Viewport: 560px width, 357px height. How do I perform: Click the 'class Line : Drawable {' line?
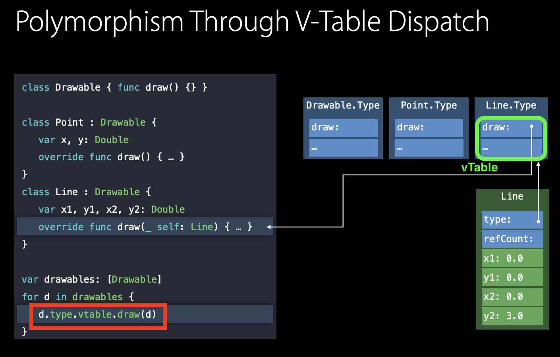pos(87,192)
